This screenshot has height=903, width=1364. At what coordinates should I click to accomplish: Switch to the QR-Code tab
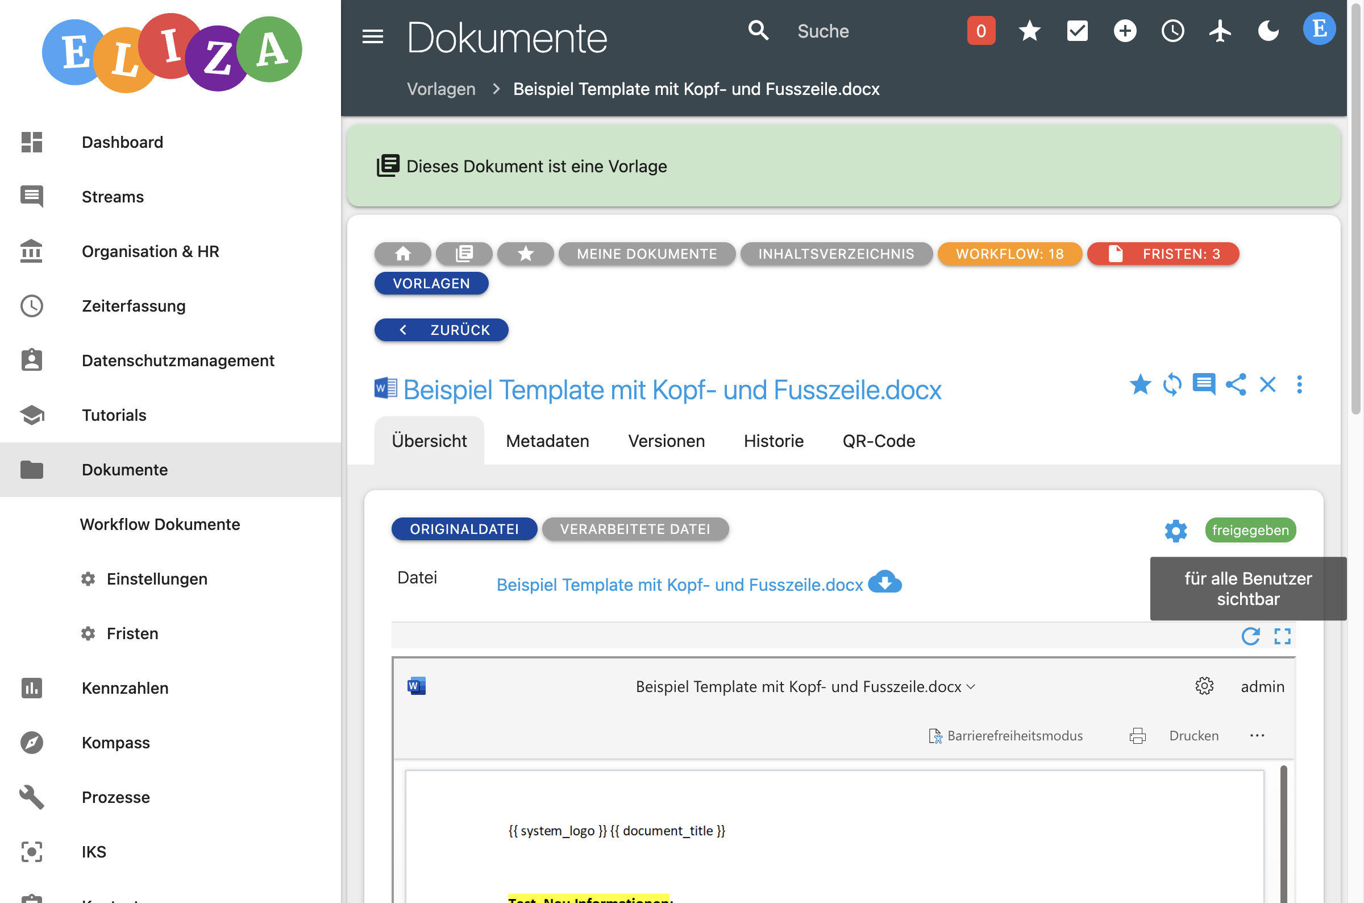tap(879, 441)
